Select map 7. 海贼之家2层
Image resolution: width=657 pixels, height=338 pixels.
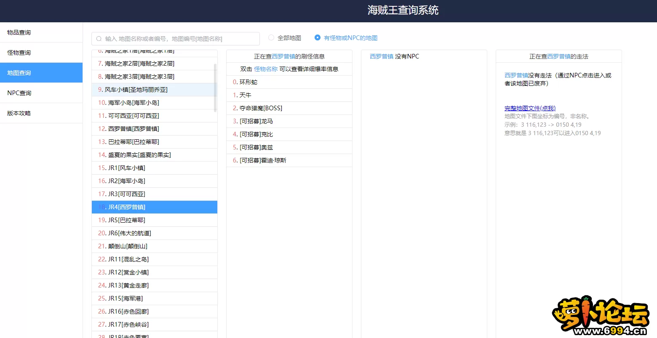point(155,64)
